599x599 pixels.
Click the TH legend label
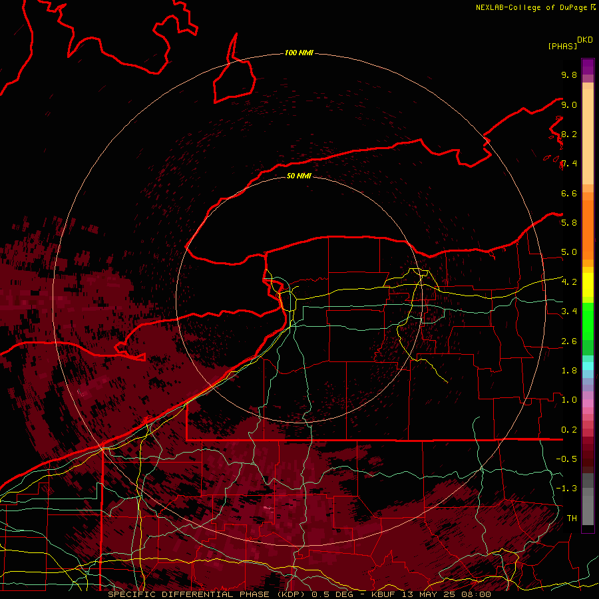[572, 518]
